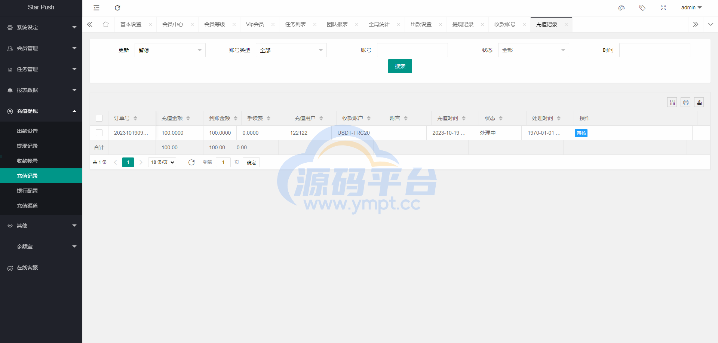
Task: Check the select-all header checkbox
Action: pyautogui.click(x=99, y=118)
